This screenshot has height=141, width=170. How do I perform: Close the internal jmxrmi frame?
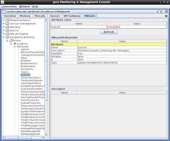click(166, 11)
